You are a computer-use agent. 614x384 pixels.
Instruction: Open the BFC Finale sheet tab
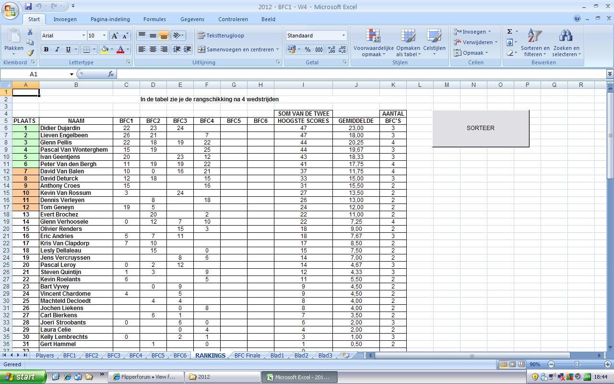click(x=247, y=356)
